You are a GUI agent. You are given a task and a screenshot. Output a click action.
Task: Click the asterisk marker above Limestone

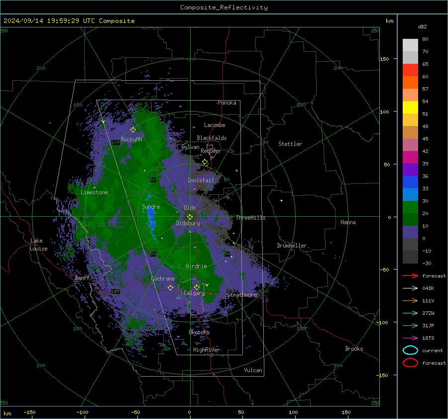coord(94,188)
